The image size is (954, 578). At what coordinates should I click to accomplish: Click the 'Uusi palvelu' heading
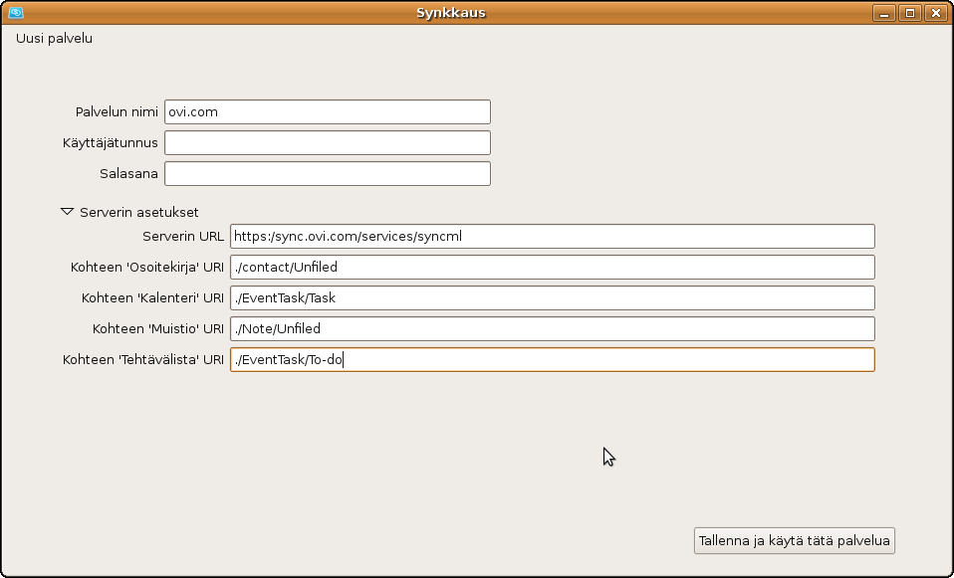click(55, 39)
